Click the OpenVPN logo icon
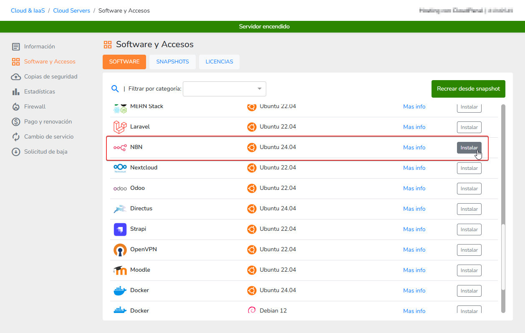The image size is (525, 333). (x=120, y=250)
